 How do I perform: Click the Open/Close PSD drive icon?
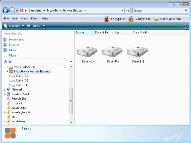[156, 19]
